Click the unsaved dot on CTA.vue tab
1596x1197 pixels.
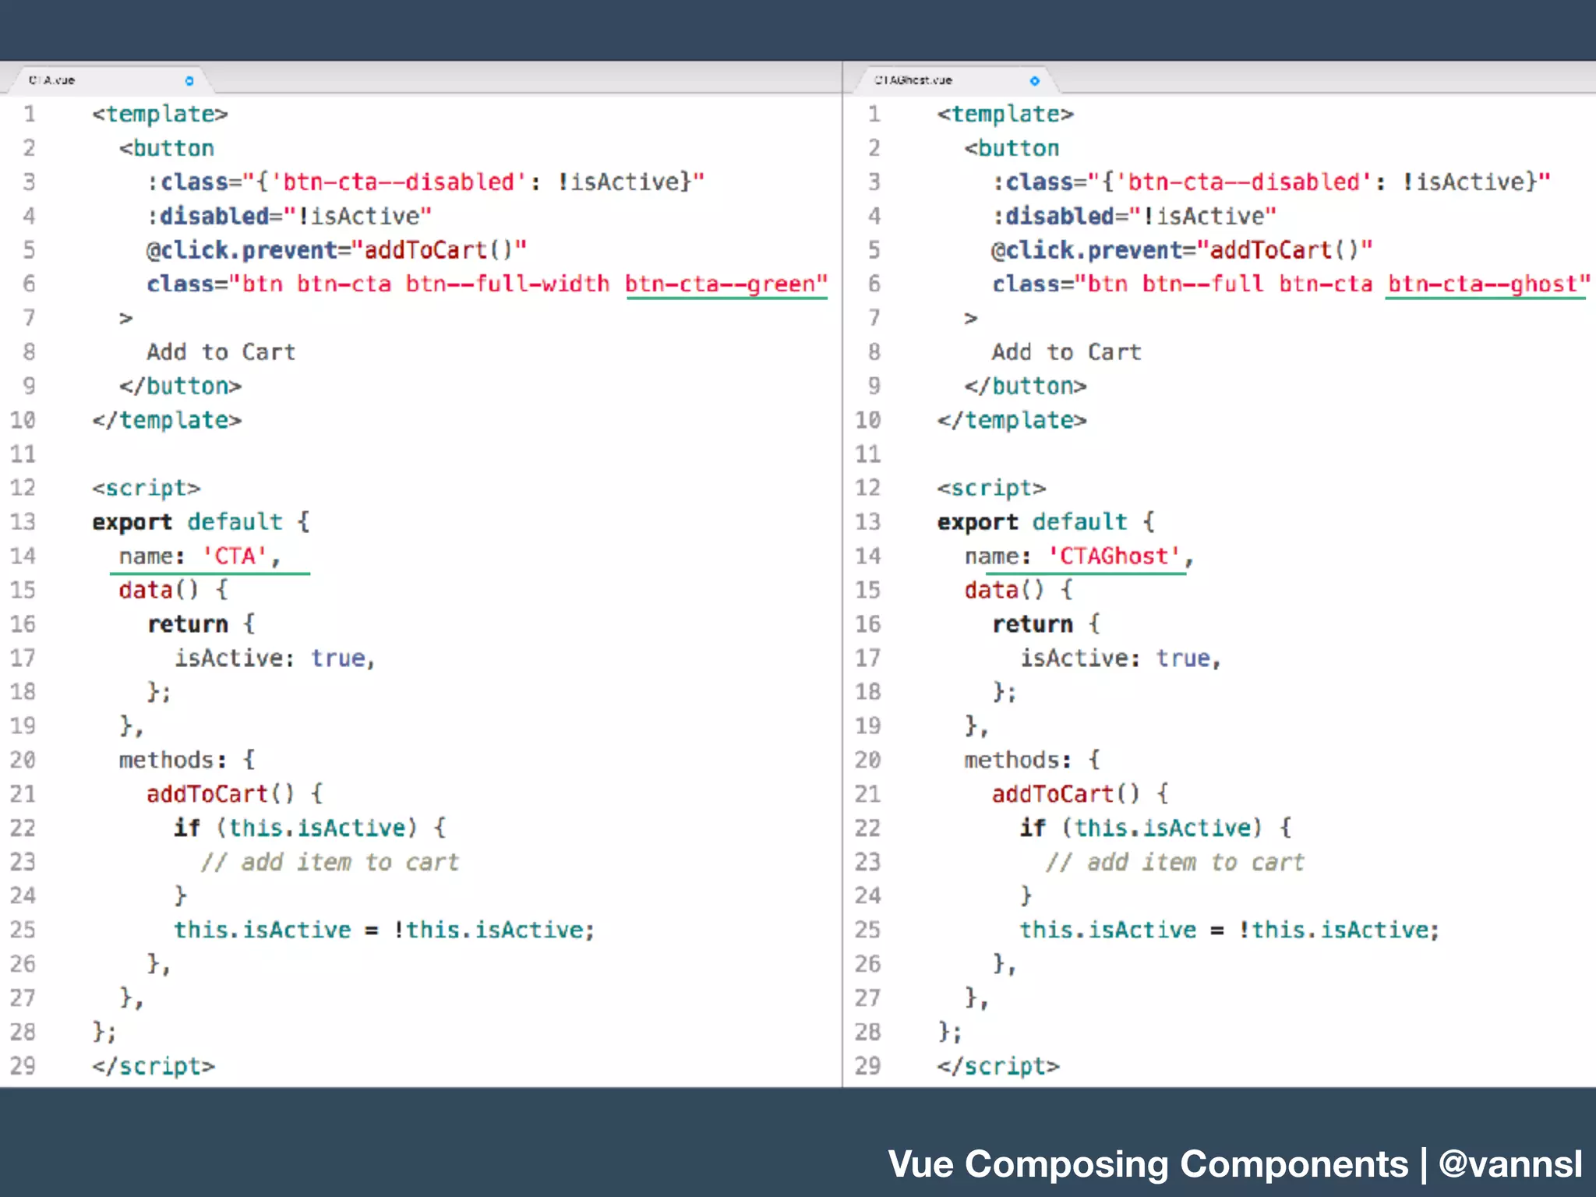(x=189, y=81)
